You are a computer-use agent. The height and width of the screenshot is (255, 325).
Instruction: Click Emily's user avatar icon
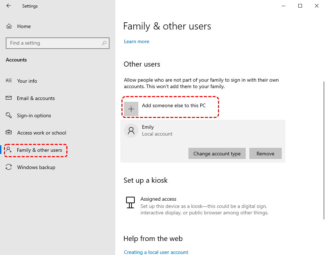131,131
